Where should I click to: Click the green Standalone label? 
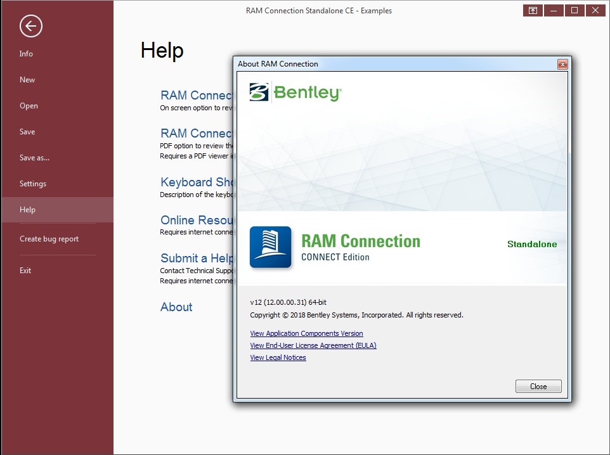pyautogui.click(x=532, y=244)
